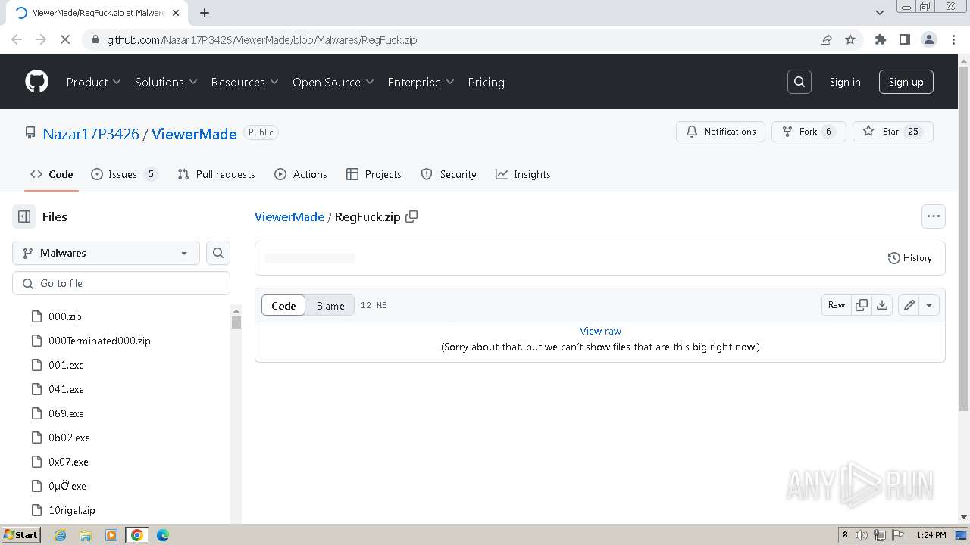Click the browser address bar URL

(262, 39)
